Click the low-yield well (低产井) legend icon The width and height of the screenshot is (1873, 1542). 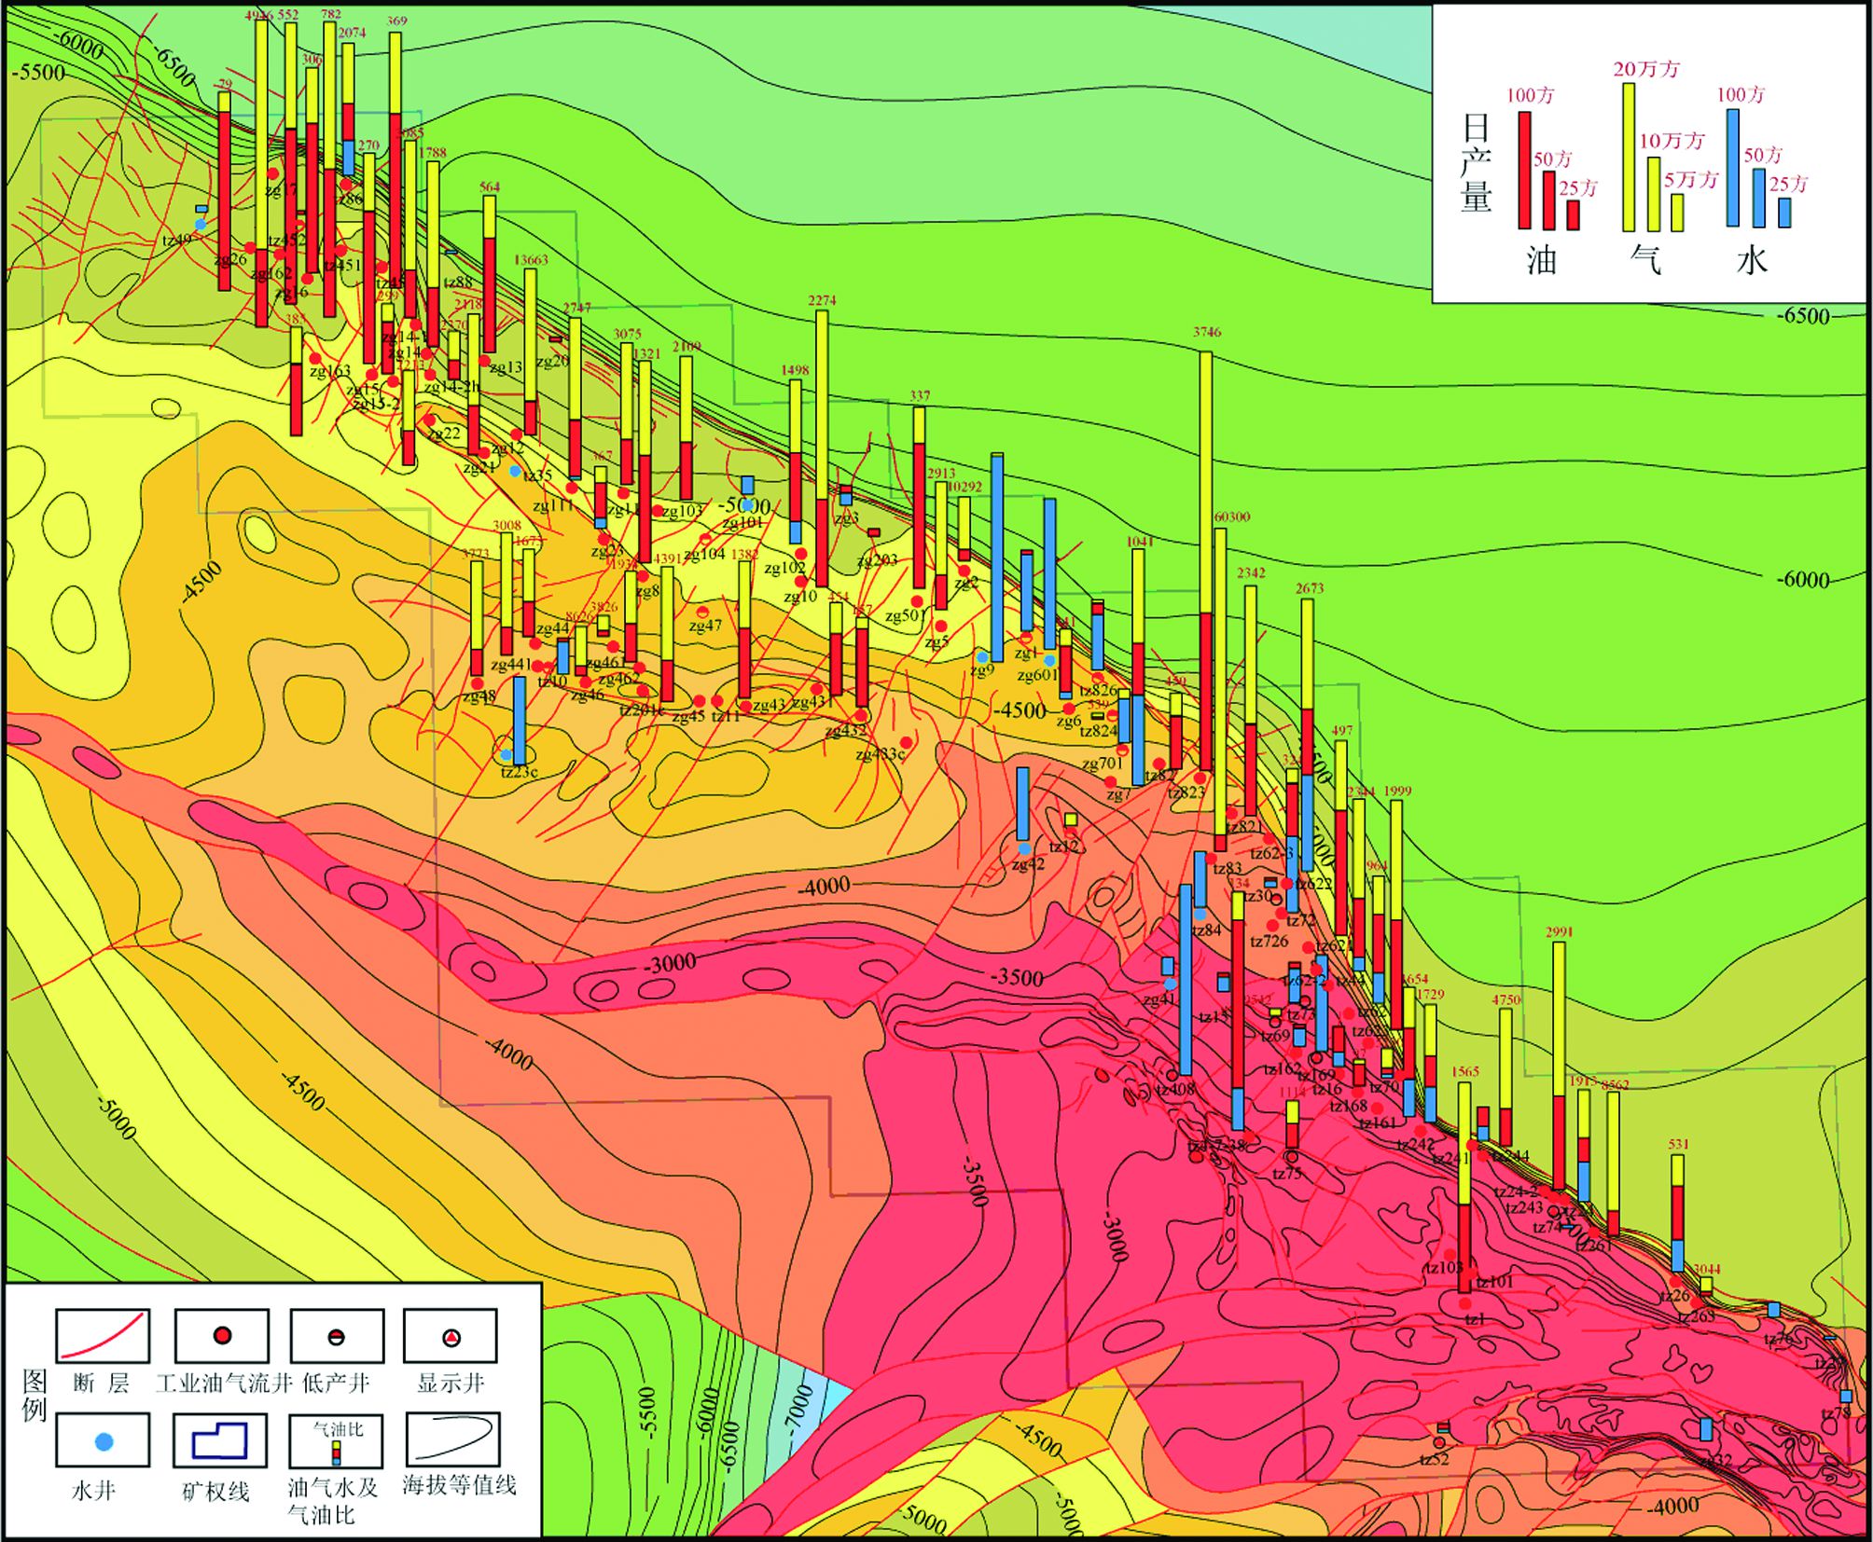(x=337, y=1337)
